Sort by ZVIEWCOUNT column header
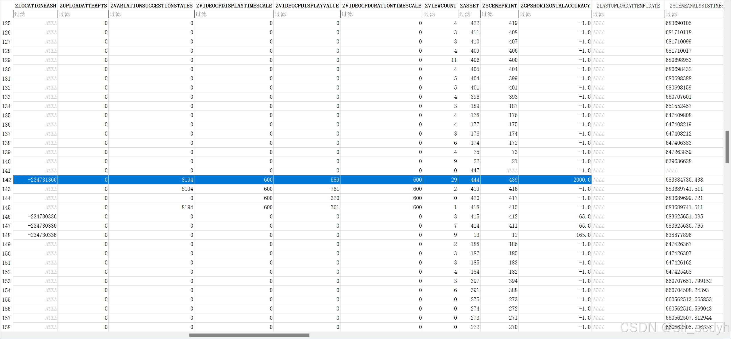 click(x=440, y=6)
